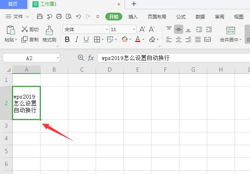This screenshot has height=174, width=250.
Task: Click the fx insert function icon
Action: (91, 58)
